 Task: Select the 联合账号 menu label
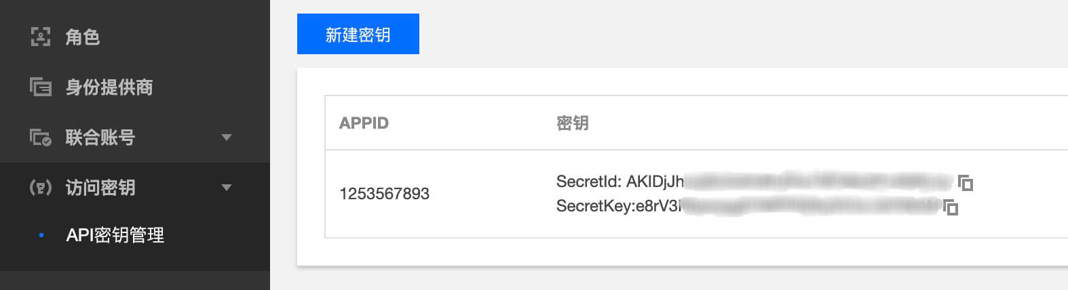[x=100, y=138]
